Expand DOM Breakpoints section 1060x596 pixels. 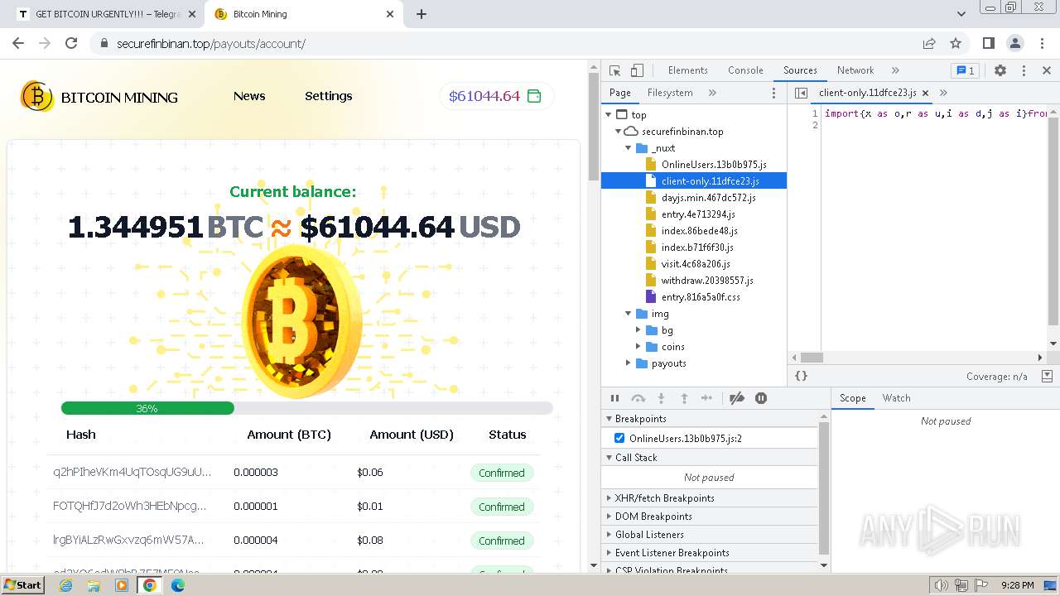point(609,517)
